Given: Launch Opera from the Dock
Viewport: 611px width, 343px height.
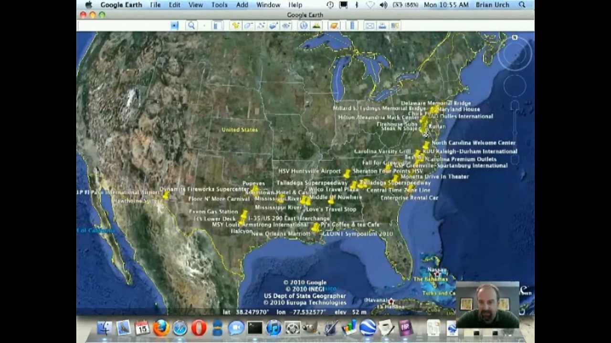Looking at the screenshot, I should click(x=199, y=328).
